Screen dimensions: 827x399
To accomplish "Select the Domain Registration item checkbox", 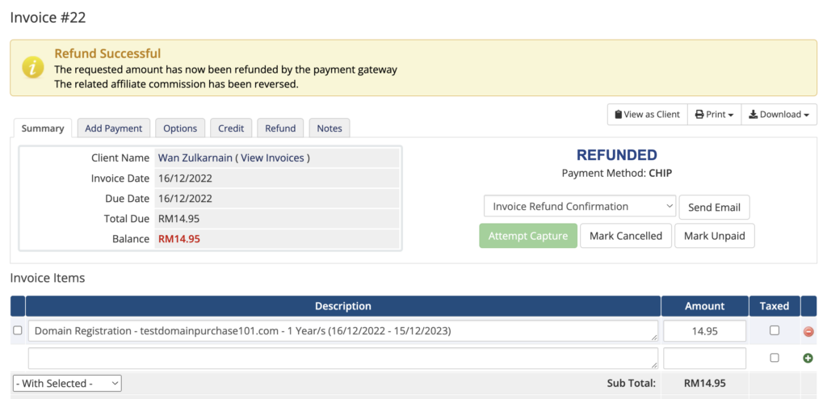I will 18,330.
